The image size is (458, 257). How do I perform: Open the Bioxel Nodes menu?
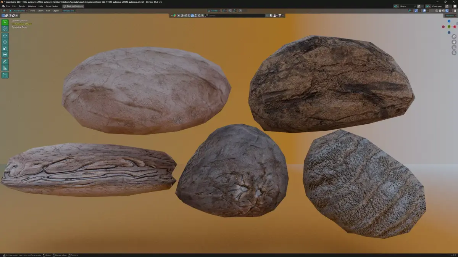point(52,6)
